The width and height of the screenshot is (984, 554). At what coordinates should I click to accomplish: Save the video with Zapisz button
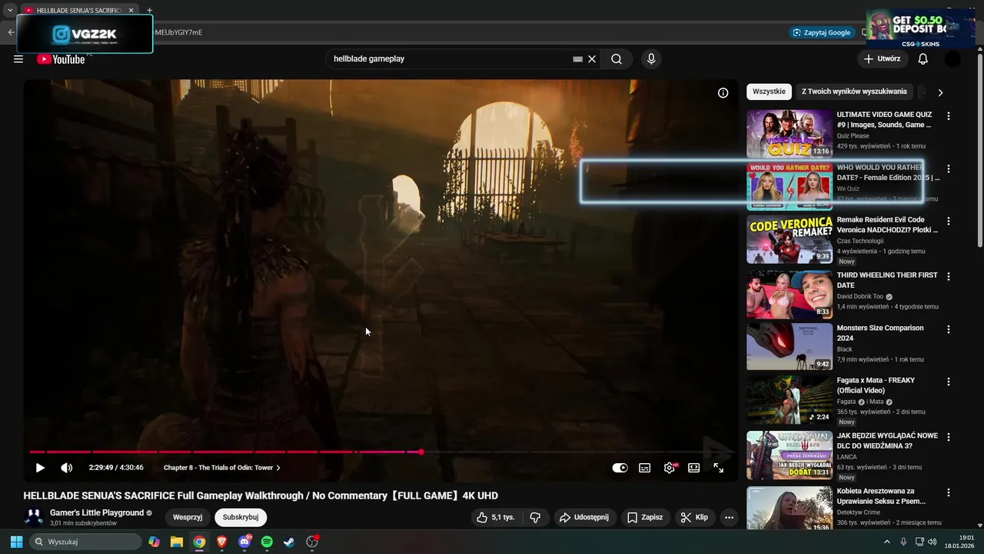click(x=645, y=517)
